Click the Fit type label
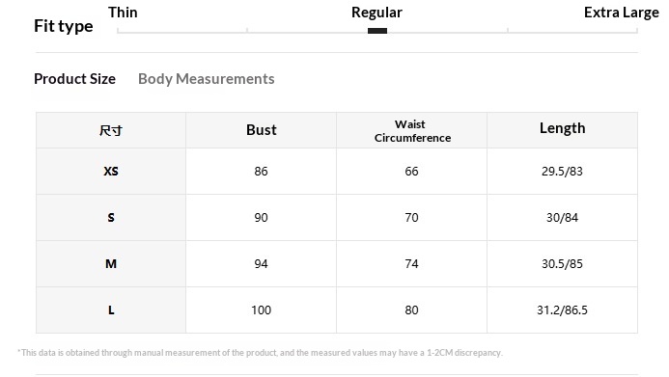 (64, 26)
